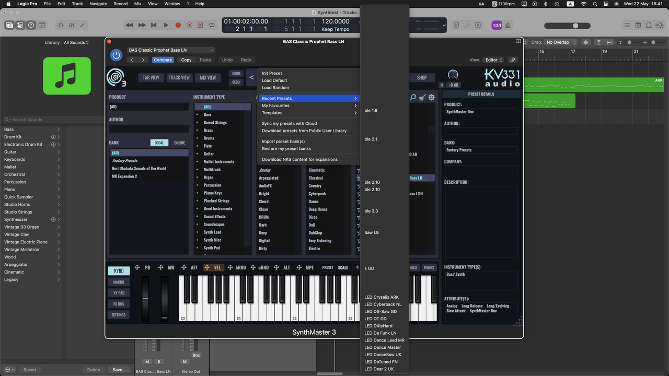Viewport: 669px width, 376px height.
Task: Open the Mixer from the control bar
Action: coord(72,25)
